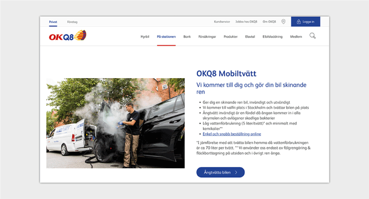Switch to the Privat tab

(x=53, y=22)
